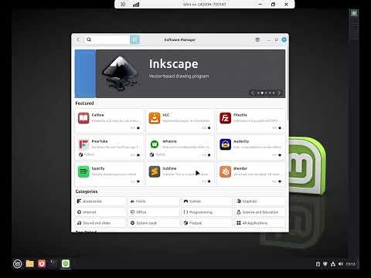Browse the Fonts category
Image resolution: width=371 pixels, height=278 pixels.
(x=154, y=201)
